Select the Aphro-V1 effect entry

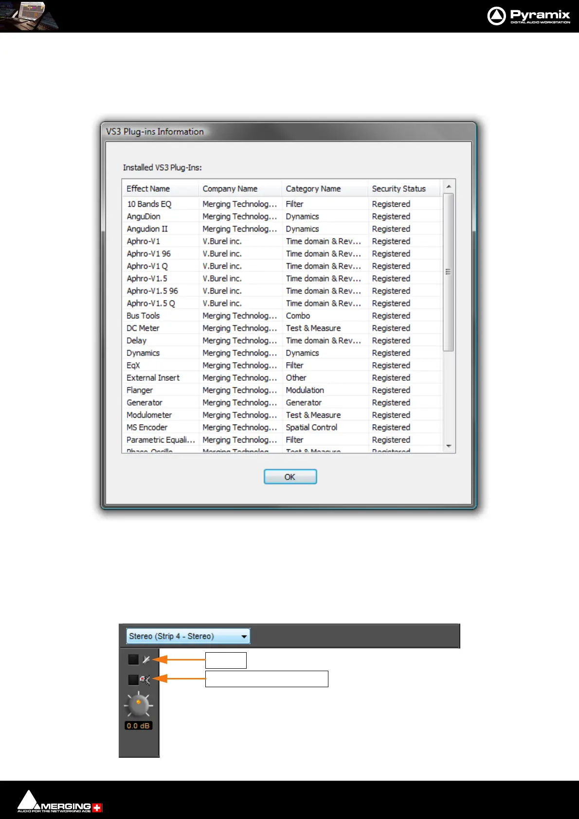click(282, 241)
